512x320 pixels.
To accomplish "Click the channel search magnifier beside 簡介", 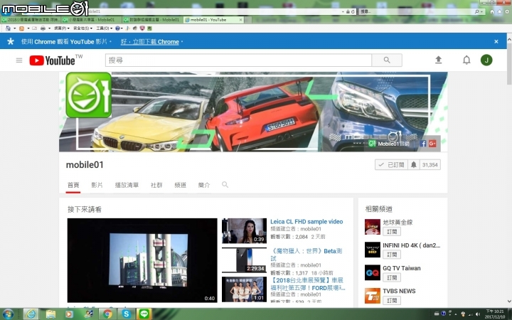I will 225,185.
